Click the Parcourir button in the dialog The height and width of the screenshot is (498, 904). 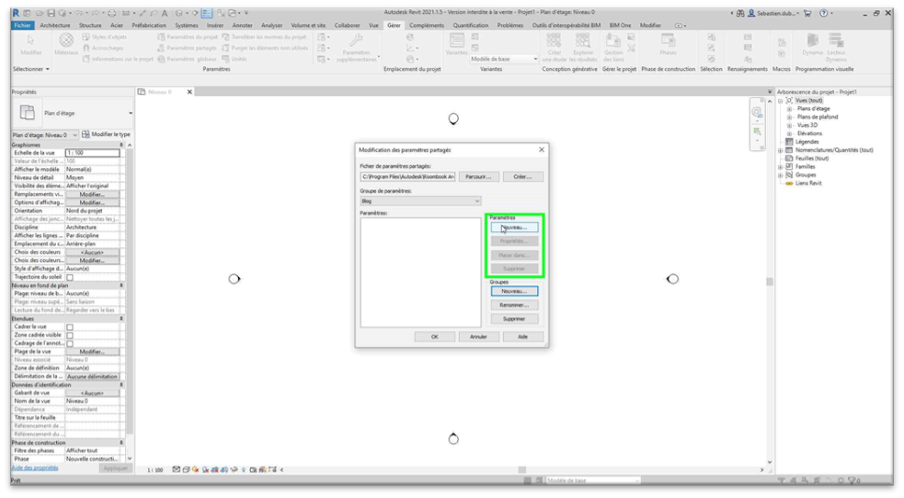477,176
